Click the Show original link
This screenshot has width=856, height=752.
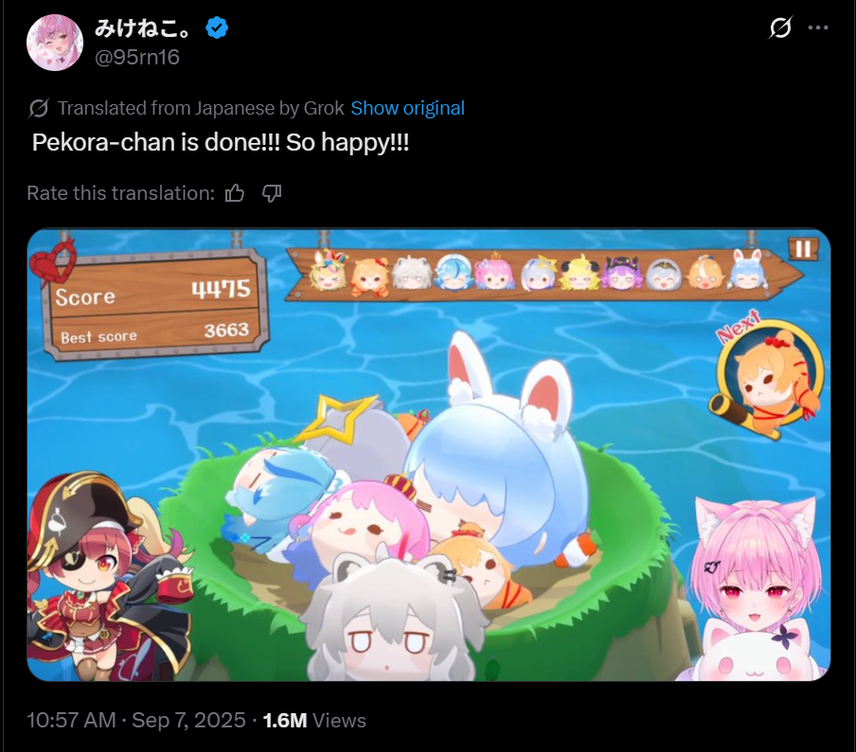point(407,108)
